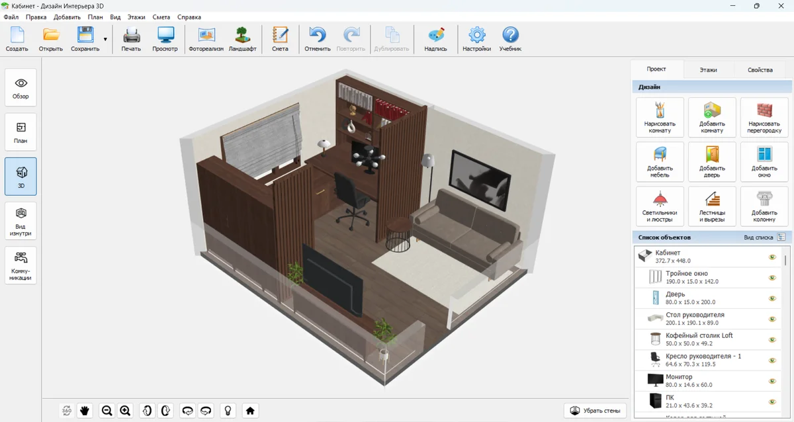This screenshot has width=794, height=422.
Task: Hide the Тройное окно object
Action: tap(772, 278)
